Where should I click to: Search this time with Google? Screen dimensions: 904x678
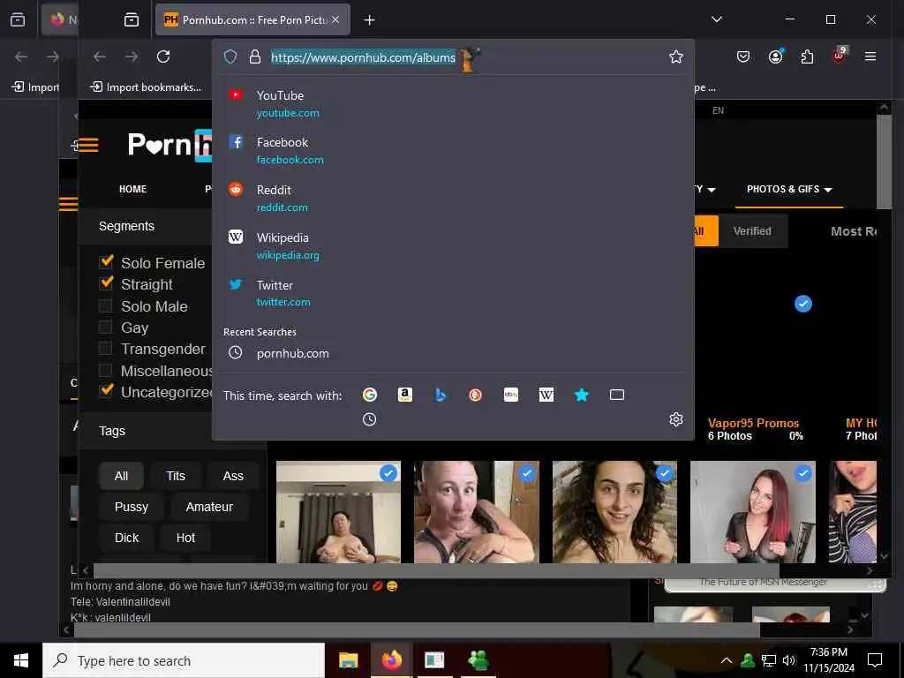[x=370, y=395]
